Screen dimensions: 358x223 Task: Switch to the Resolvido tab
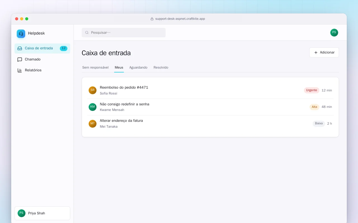click(161, 67)
